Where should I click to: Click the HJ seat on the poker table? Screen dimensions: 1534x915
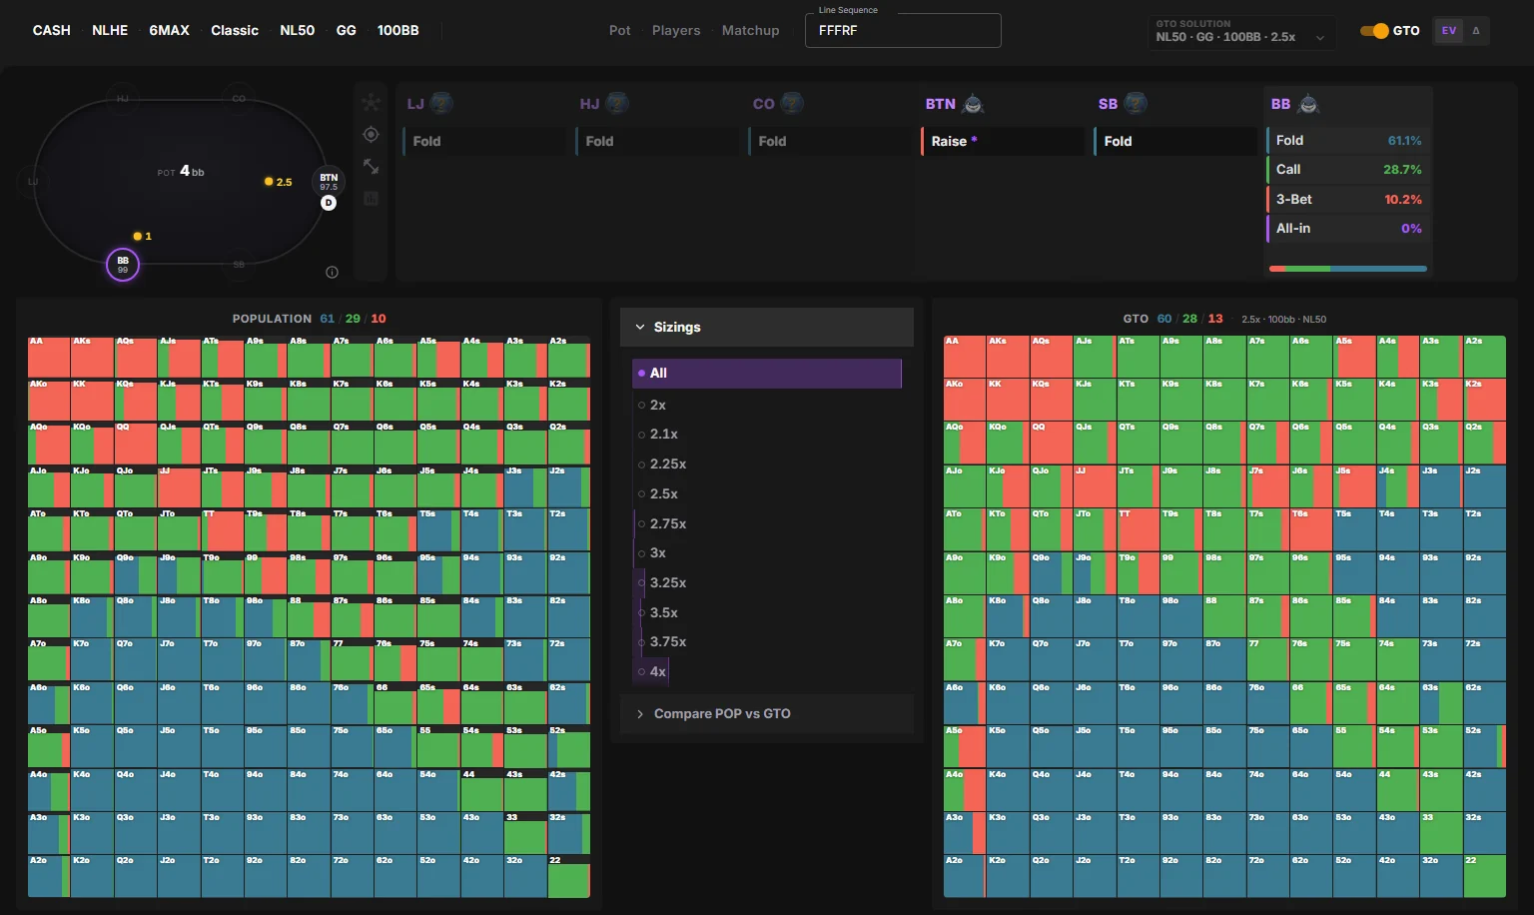pyautogui.click(x=123, y=99)
